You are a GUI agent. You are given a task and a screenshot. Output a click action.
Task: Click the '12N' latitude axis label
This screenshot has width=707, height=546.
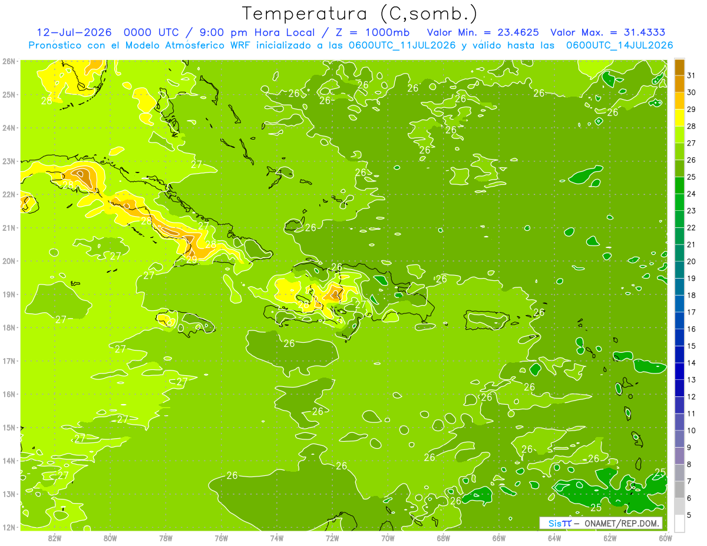8,527
